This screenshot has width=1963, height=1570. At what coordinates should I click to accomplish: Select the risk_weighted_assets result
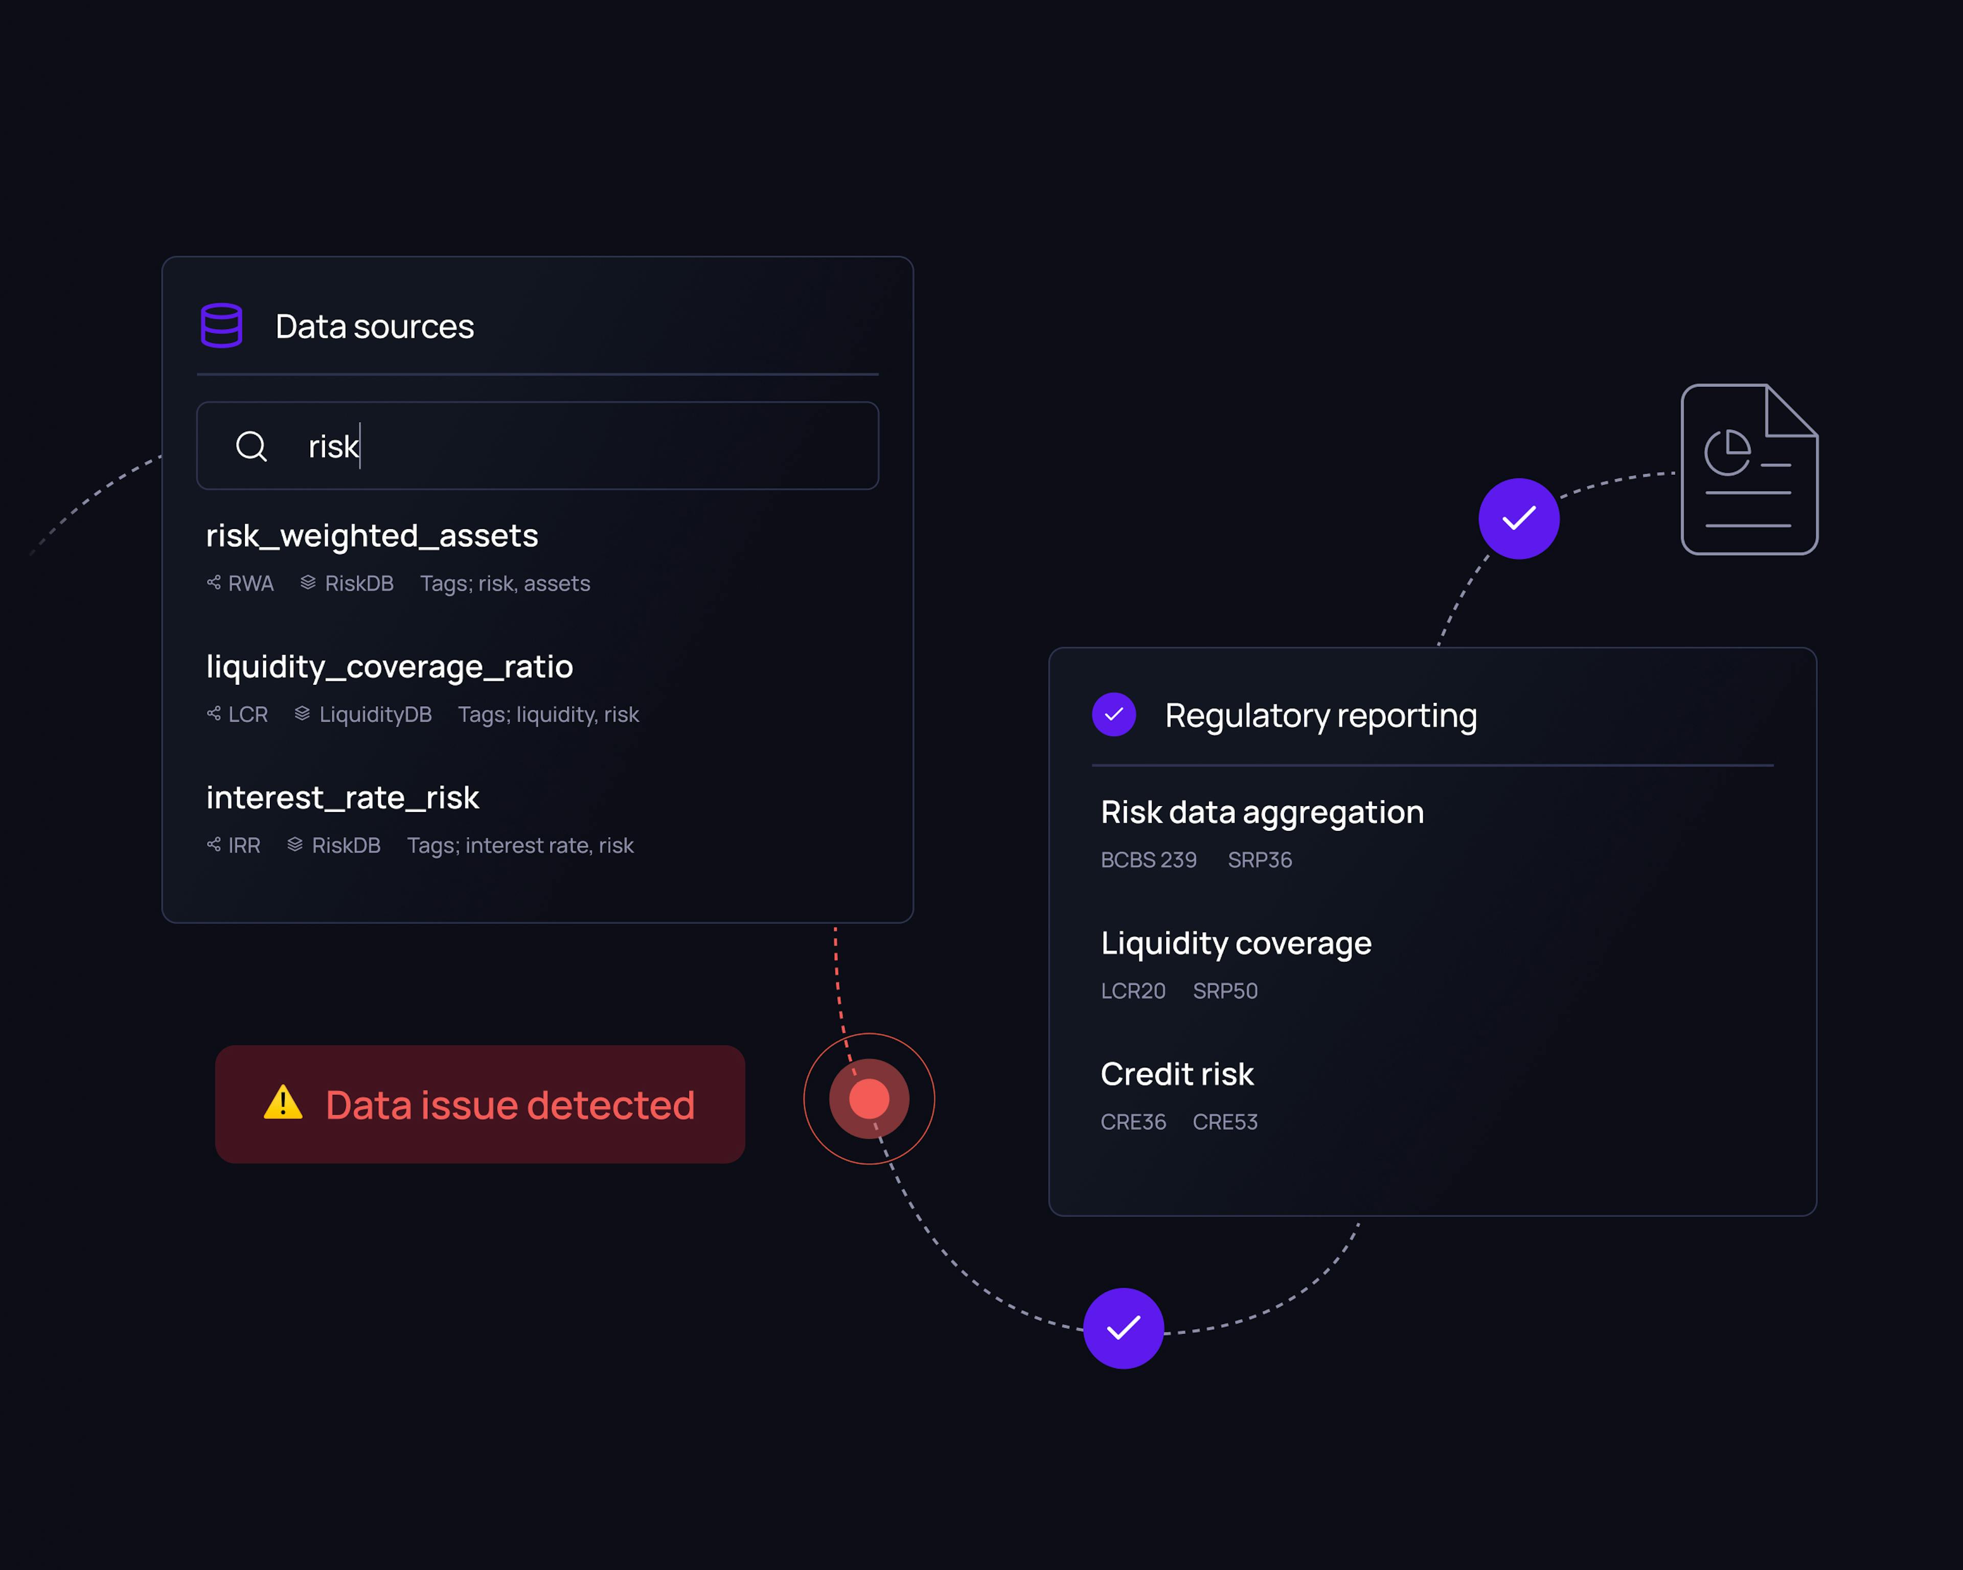(372, 536)
